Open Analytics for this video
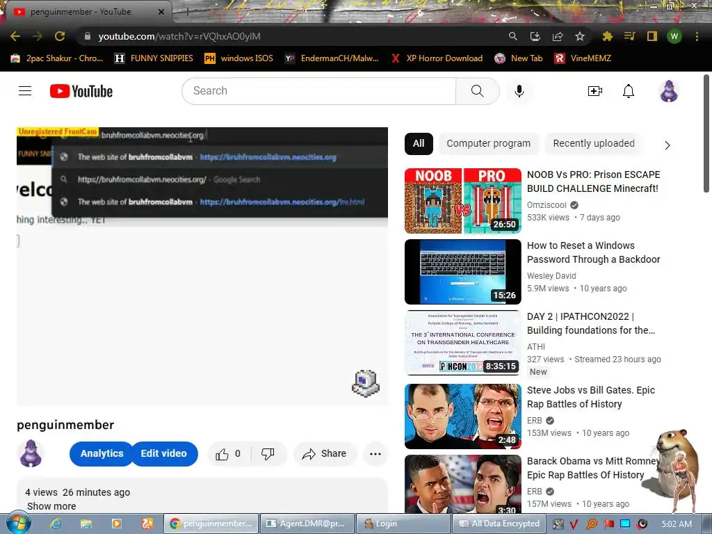Screen dimensions: 712x534 tap(102, 453)
